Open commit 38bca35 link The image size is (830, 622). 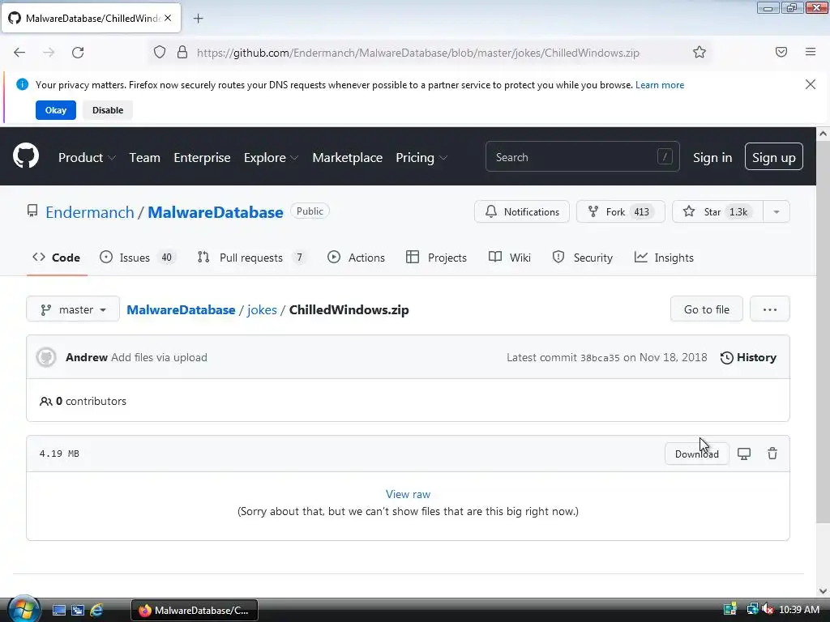[600, 357]
